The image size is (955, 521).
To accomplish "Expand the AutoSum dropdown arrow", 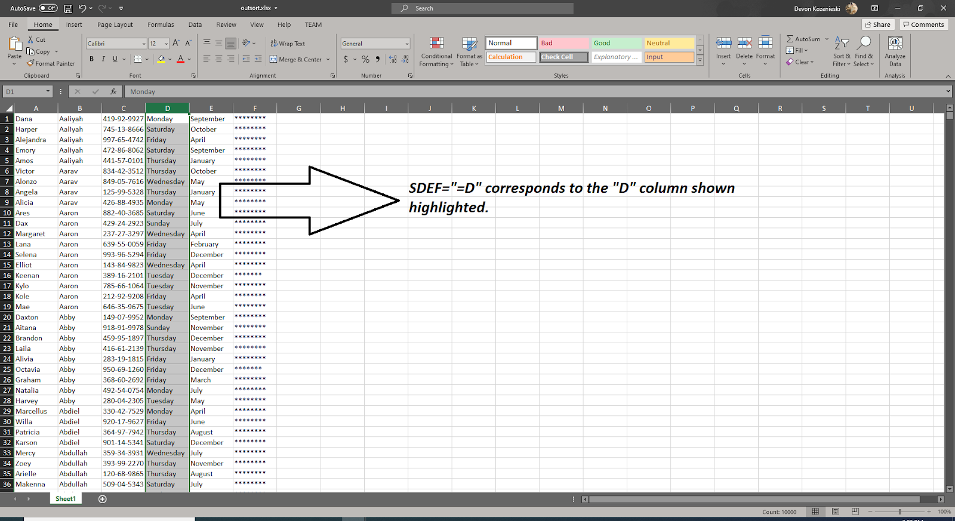I will [x=827, y=39].
